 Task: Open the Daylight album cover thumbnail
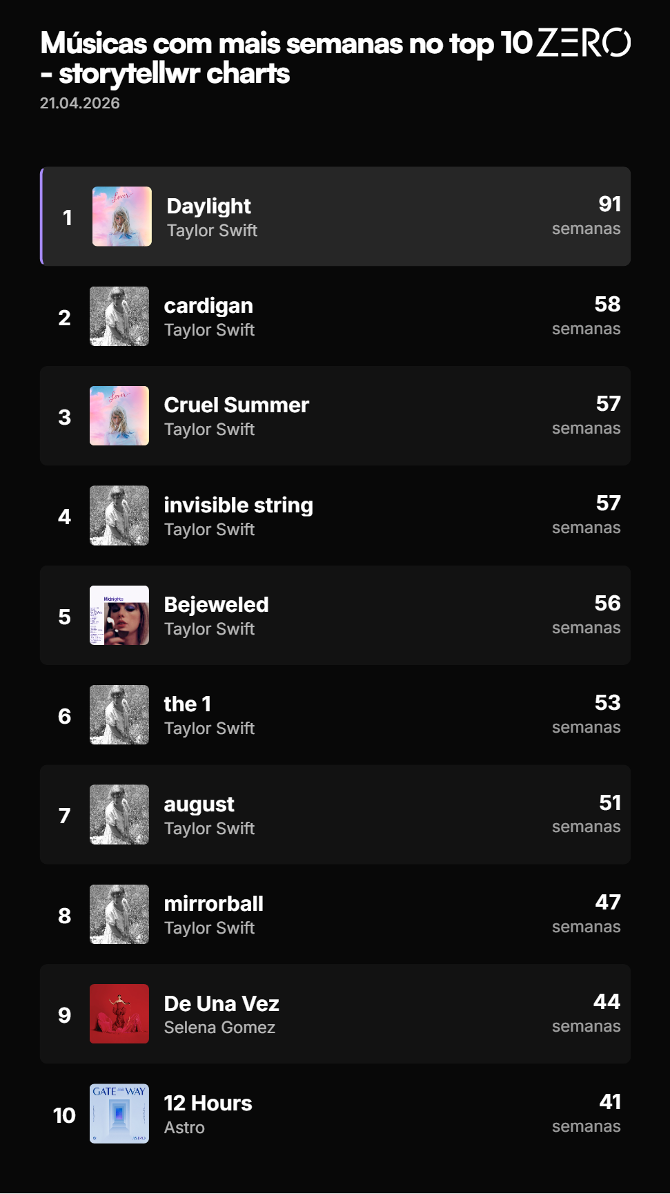[122, 216]
